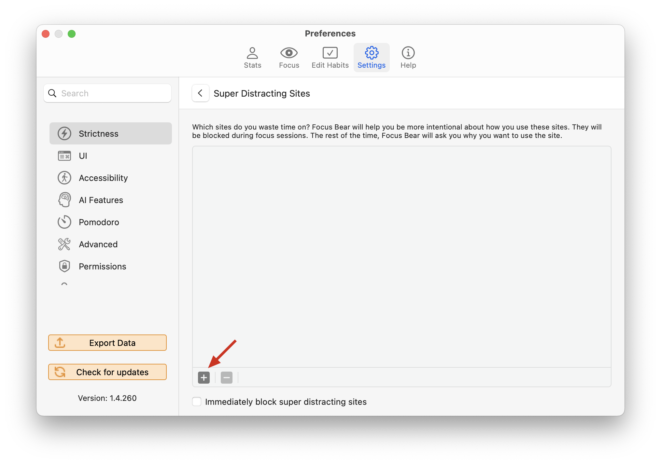The height and width of the screenshot is (464, 661).
Task: Click the Check for updates button
Action: point(107,372)
